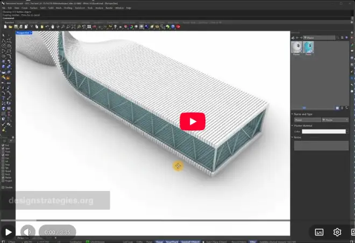Click the forward arrow in Materials panel
This screenshot has width=355, height=243.
[x=301, y=38]
